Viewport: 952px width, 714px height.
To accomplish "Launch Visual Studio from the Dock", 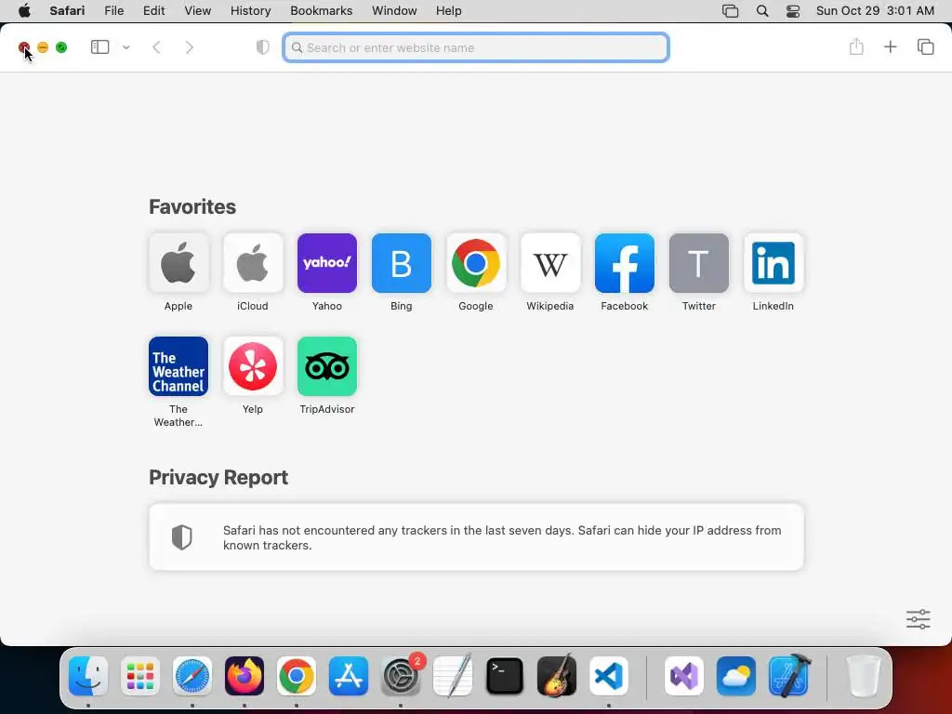I will click(683, 676).
